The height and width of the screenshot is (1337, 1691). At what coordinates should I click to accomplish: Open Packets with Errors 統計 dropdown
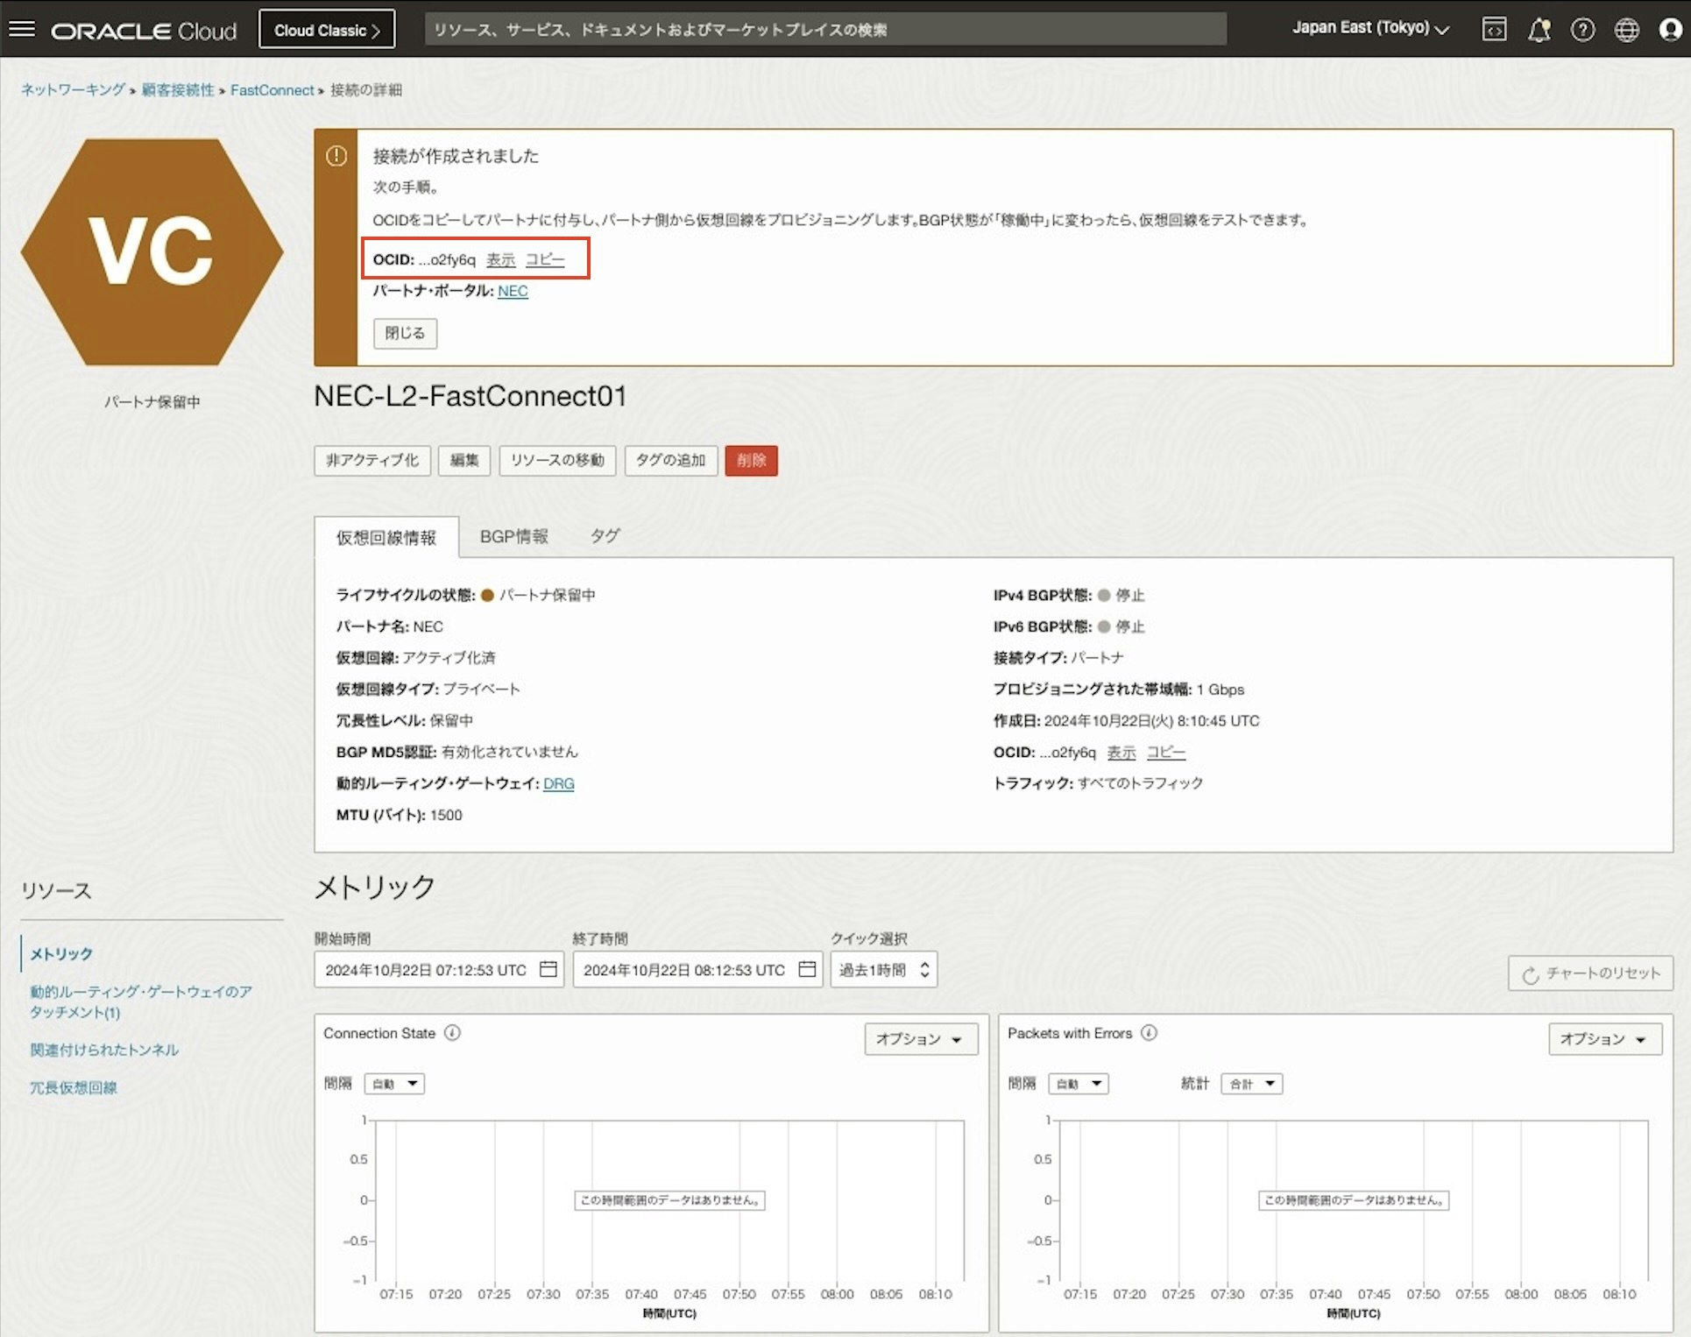(1251, 1084)
